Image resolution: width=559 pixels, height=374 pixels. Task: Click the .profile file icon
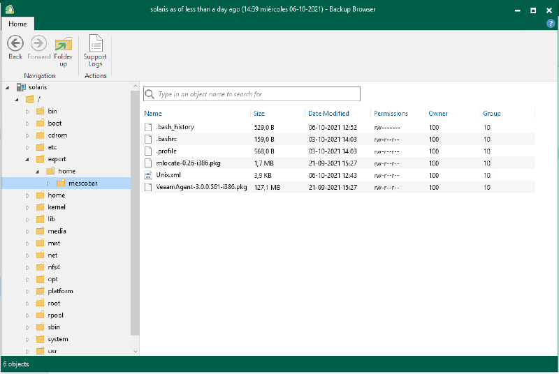(148, 151)
